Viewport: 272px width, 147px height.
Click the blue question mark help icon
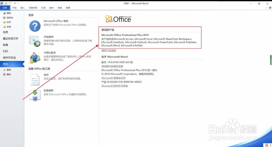pyautogui.click(x=35, y=26)
